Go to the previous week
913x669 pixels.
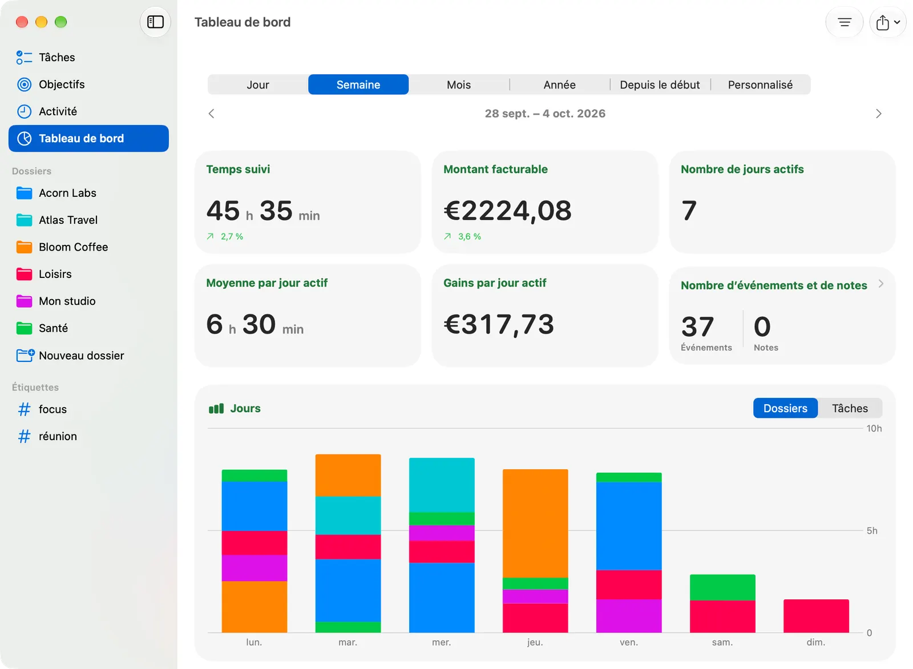point(212,114)
